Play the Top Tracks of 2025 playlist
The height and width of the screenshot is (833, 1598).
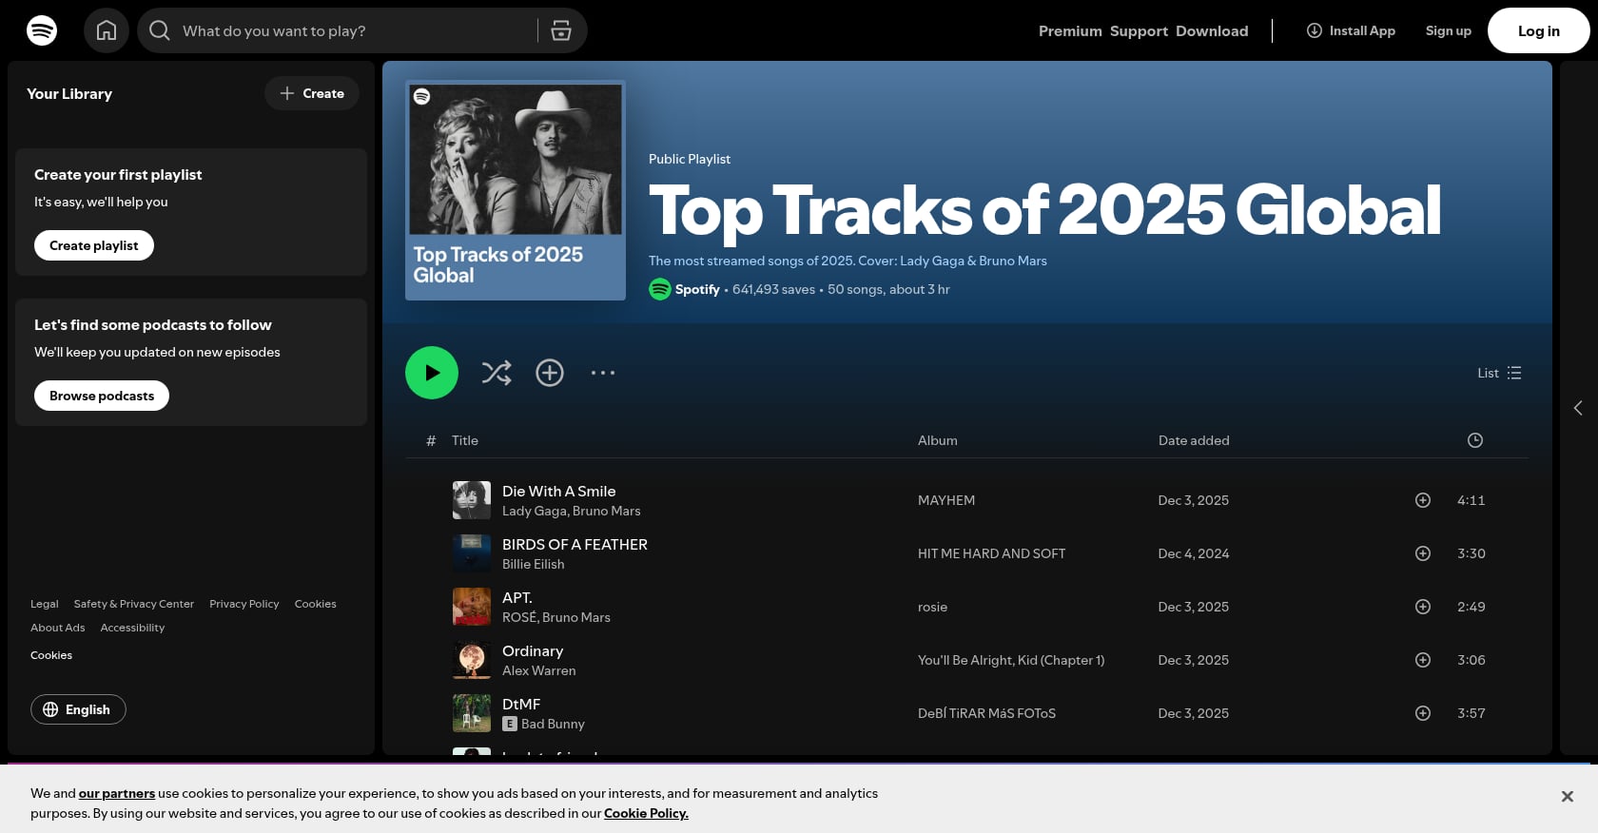coord(432,373)
